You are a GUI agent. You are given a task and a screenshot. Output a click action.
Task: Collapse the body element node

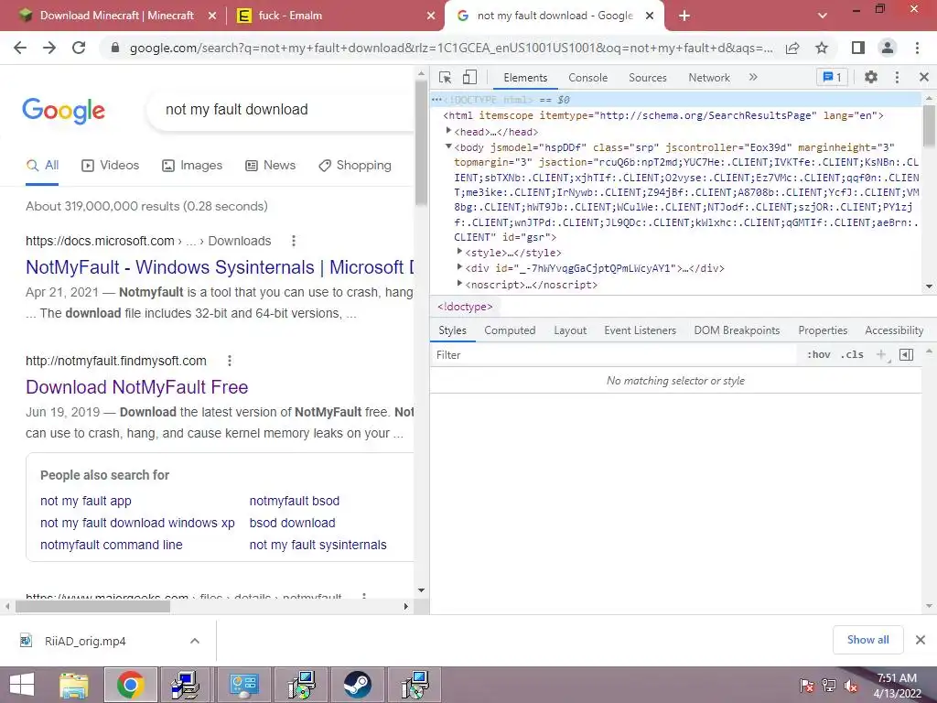tap(448, 146)
